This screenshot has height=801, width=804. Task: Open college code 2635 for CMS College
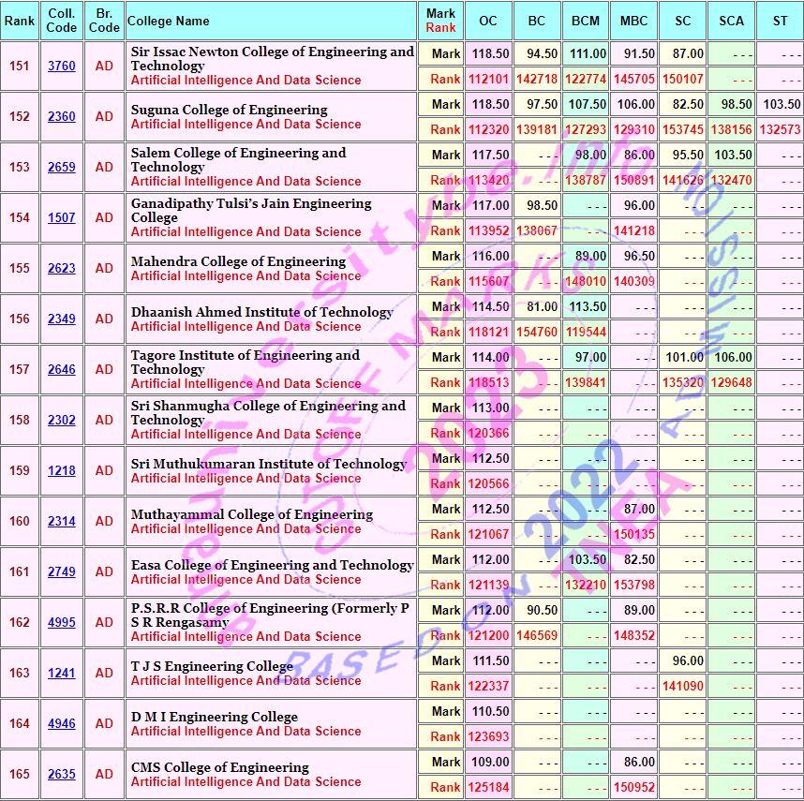point(61,774)
